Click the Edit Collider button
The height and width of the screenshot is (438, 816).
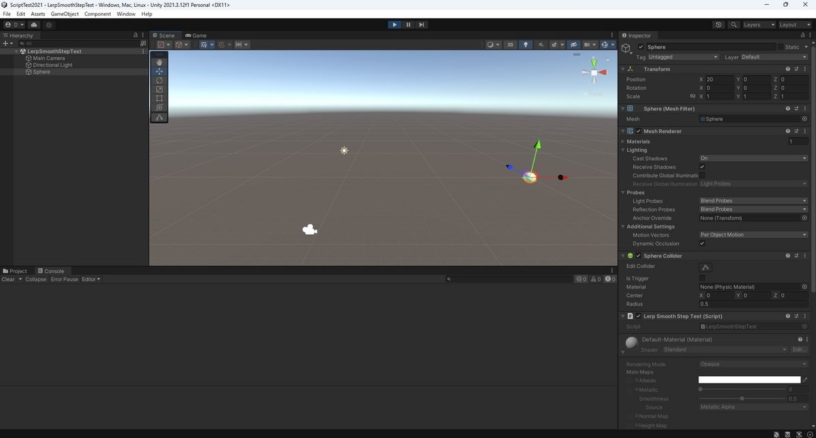(x=704, y=267)
